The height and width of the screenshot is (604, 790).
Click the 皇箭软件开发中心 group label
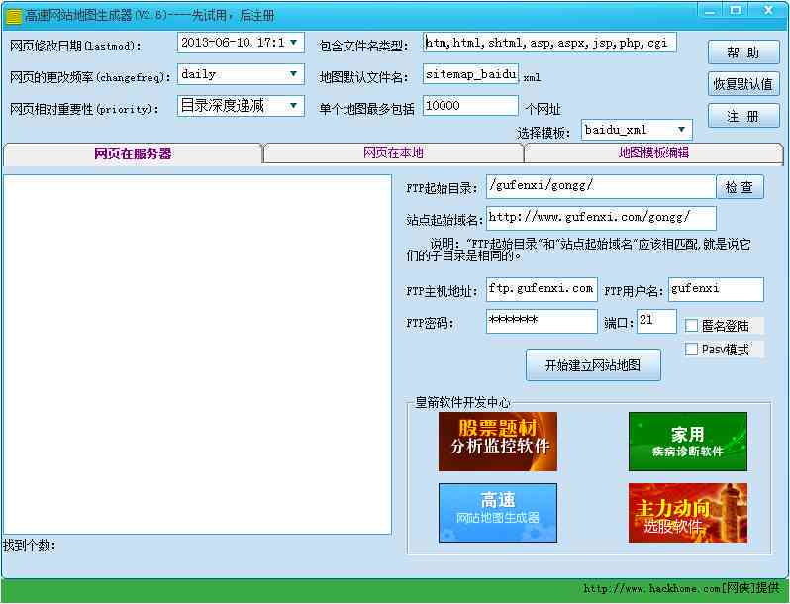pos(462,402)
